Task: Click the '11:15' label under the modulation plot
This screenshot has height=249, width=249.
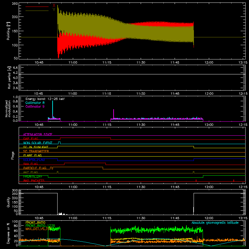Action: [x=107, y=125]
